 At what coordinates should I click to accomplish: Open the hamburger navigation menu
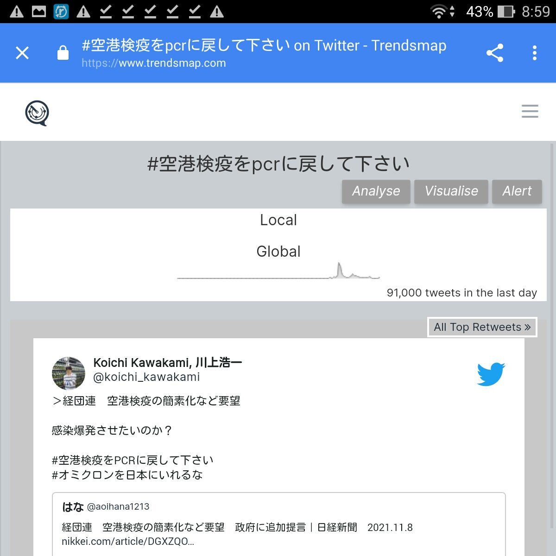click(530, 111)
